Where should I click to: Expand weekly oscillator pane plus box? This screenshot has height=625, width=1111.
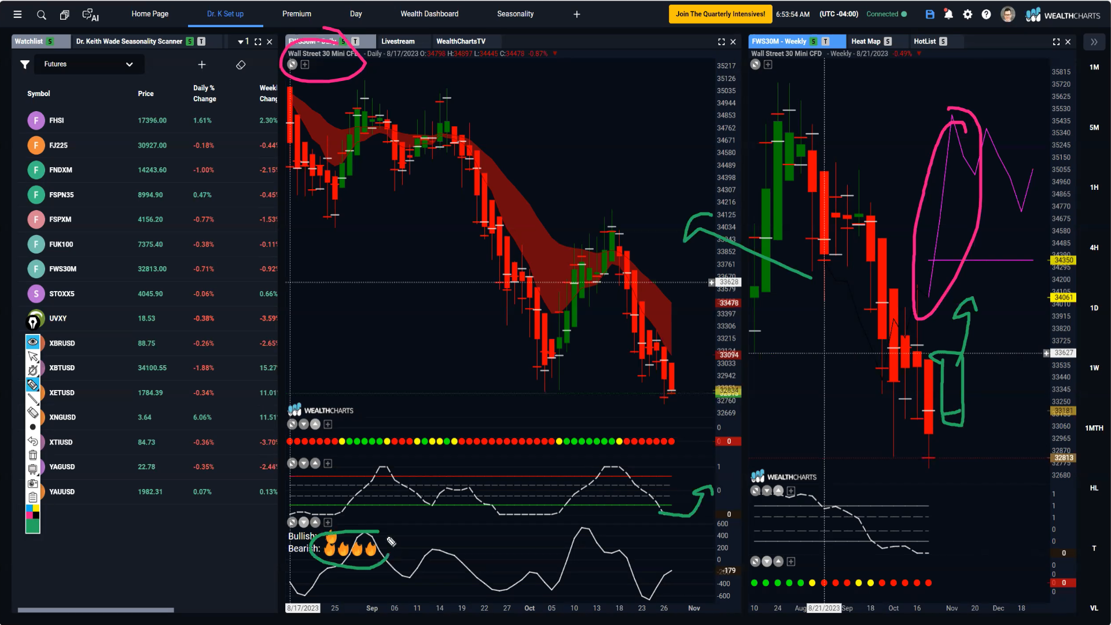click(791, 491)
